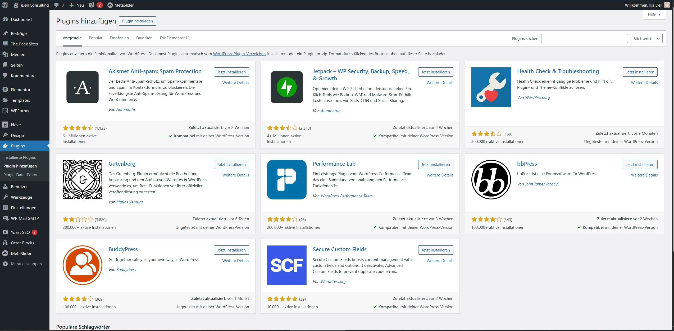Click the Otter Blocks icon

[5, 243]
